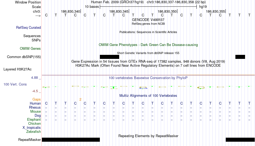
Task: Select the Mouse alignment row label
Action: 35,112
